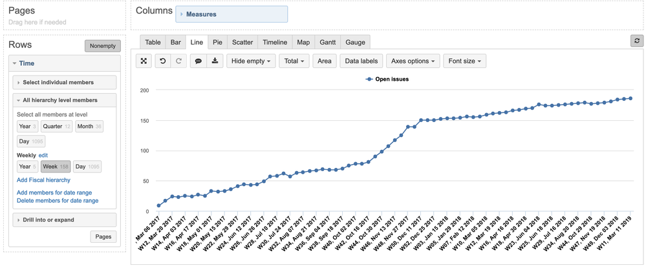
Task: Expand the Drill into or expand section
Action: [65, 220]
